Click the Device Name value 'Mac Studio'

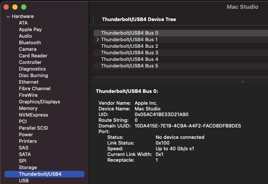tap(148, 109)
